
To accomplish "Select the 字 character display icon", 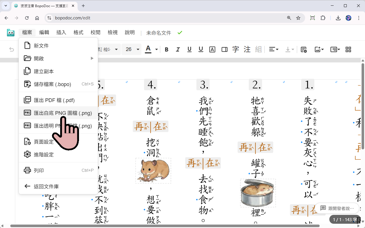I will click(x=236, y=49).
